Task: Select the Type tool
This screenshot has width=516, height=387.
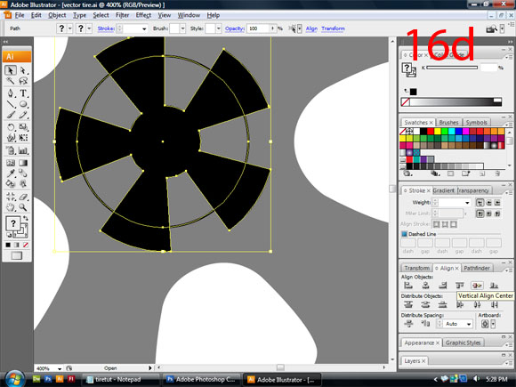Action: point(23,93)
